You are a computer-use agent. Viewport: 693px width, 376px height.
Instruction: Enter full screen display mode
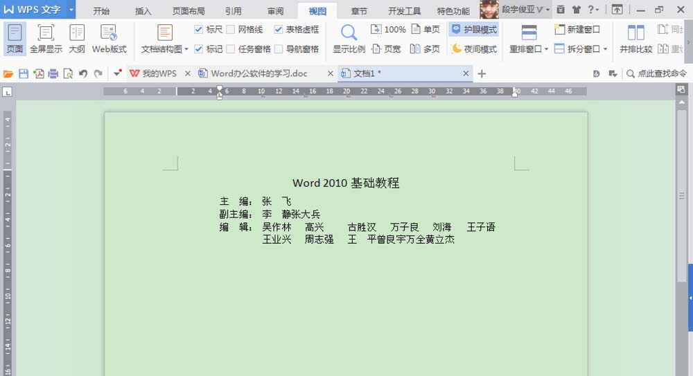pos(46,39)
